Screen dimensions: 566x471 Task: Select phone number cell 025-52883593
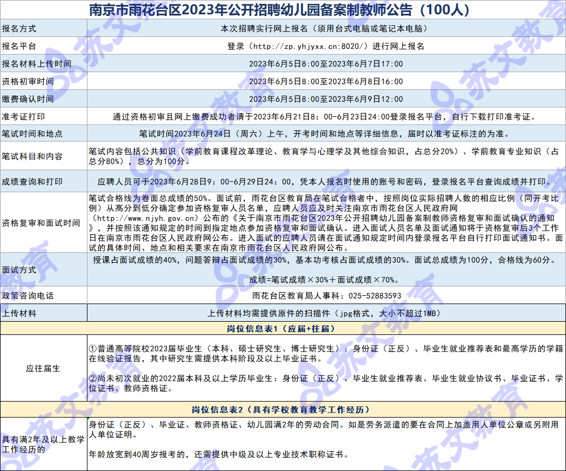tap(326, 295)
